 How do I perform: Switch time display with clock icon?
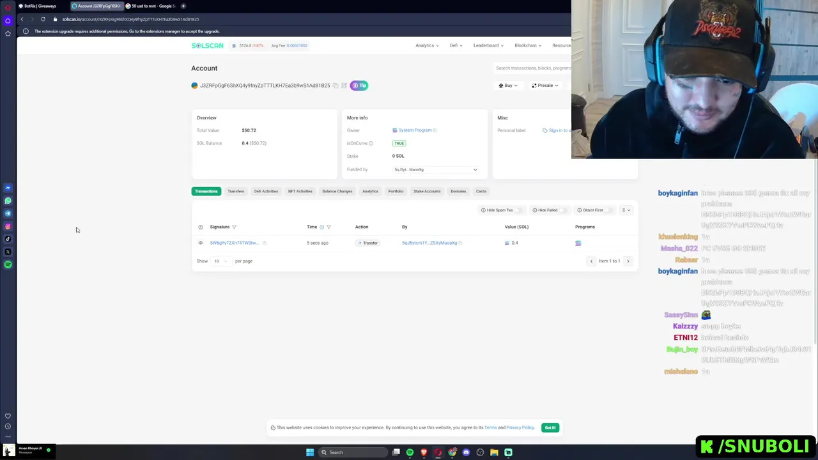(321, 227)
